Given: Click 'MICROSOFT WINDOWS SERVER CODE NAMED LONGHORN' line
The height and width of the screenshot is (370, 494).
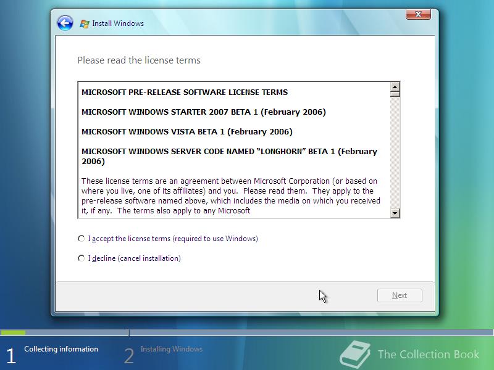Looking at the screenshot, I should tap(229, 156).
